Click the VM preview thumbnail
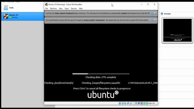Viewport: 194px width, 109px height. [177, 30]
